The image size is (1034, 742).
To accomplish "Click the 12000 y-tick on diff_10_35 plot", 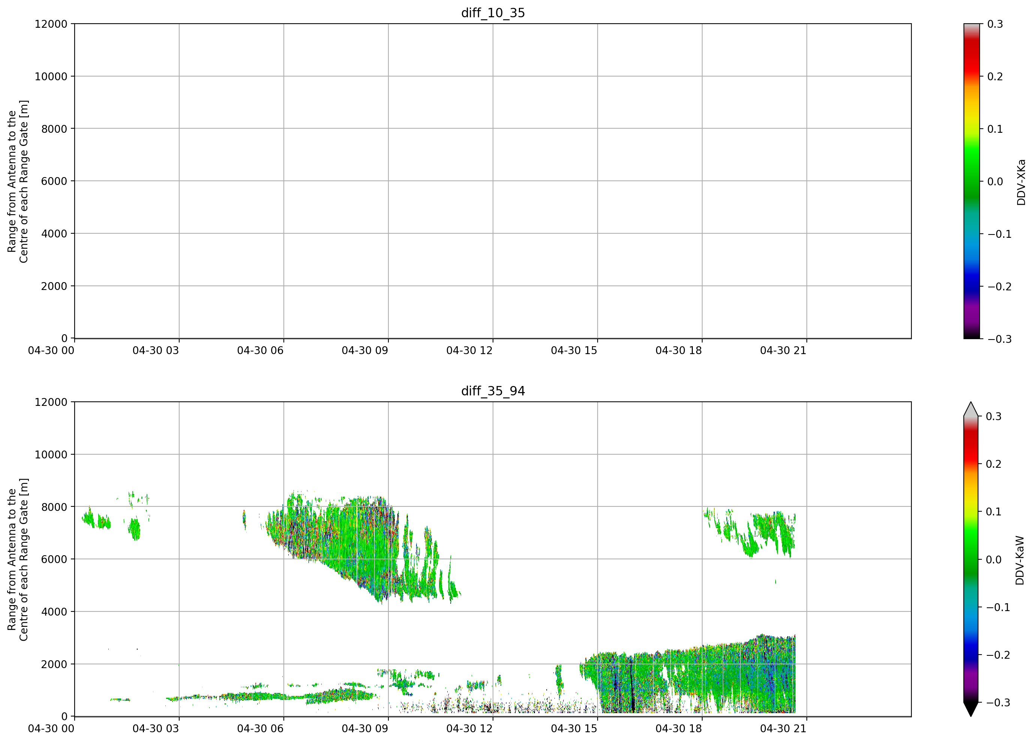I will point(51,24).
